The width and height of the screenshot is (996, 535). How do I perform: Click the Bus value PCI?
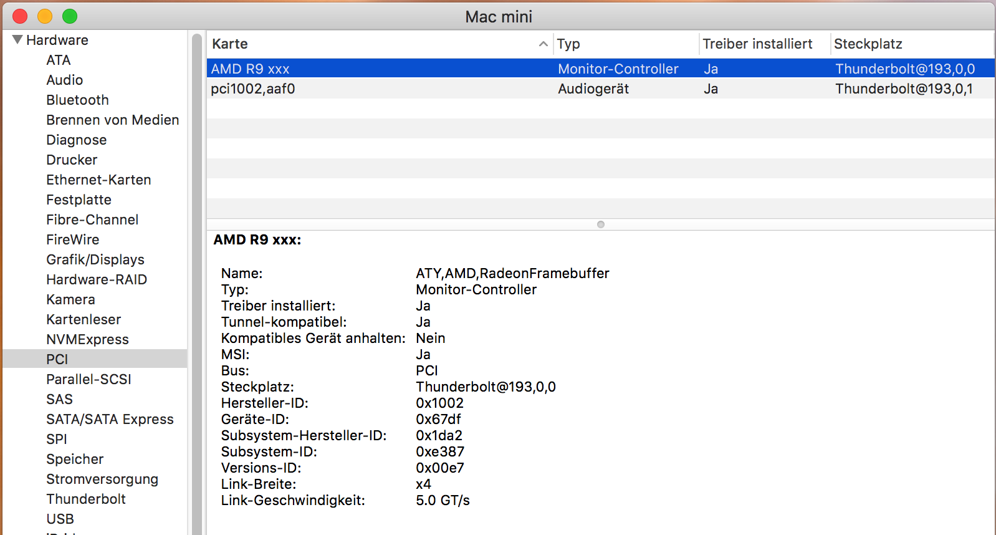click(427, 370)
